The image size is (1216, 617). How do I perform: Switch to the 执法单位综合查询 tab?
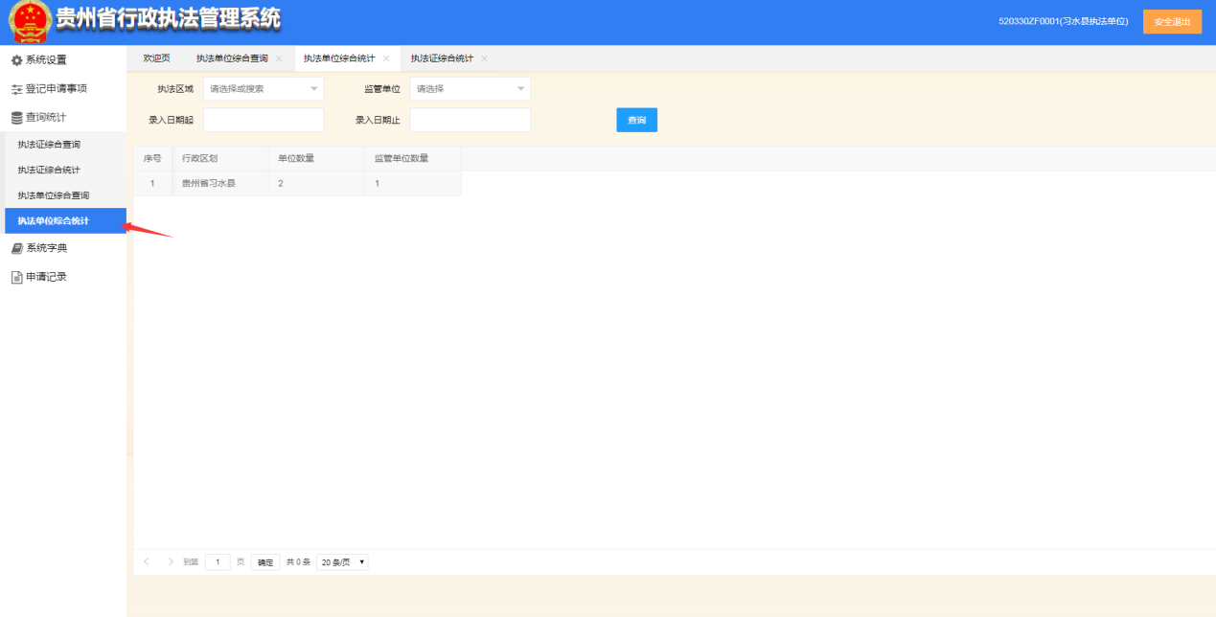click(232, 58)
